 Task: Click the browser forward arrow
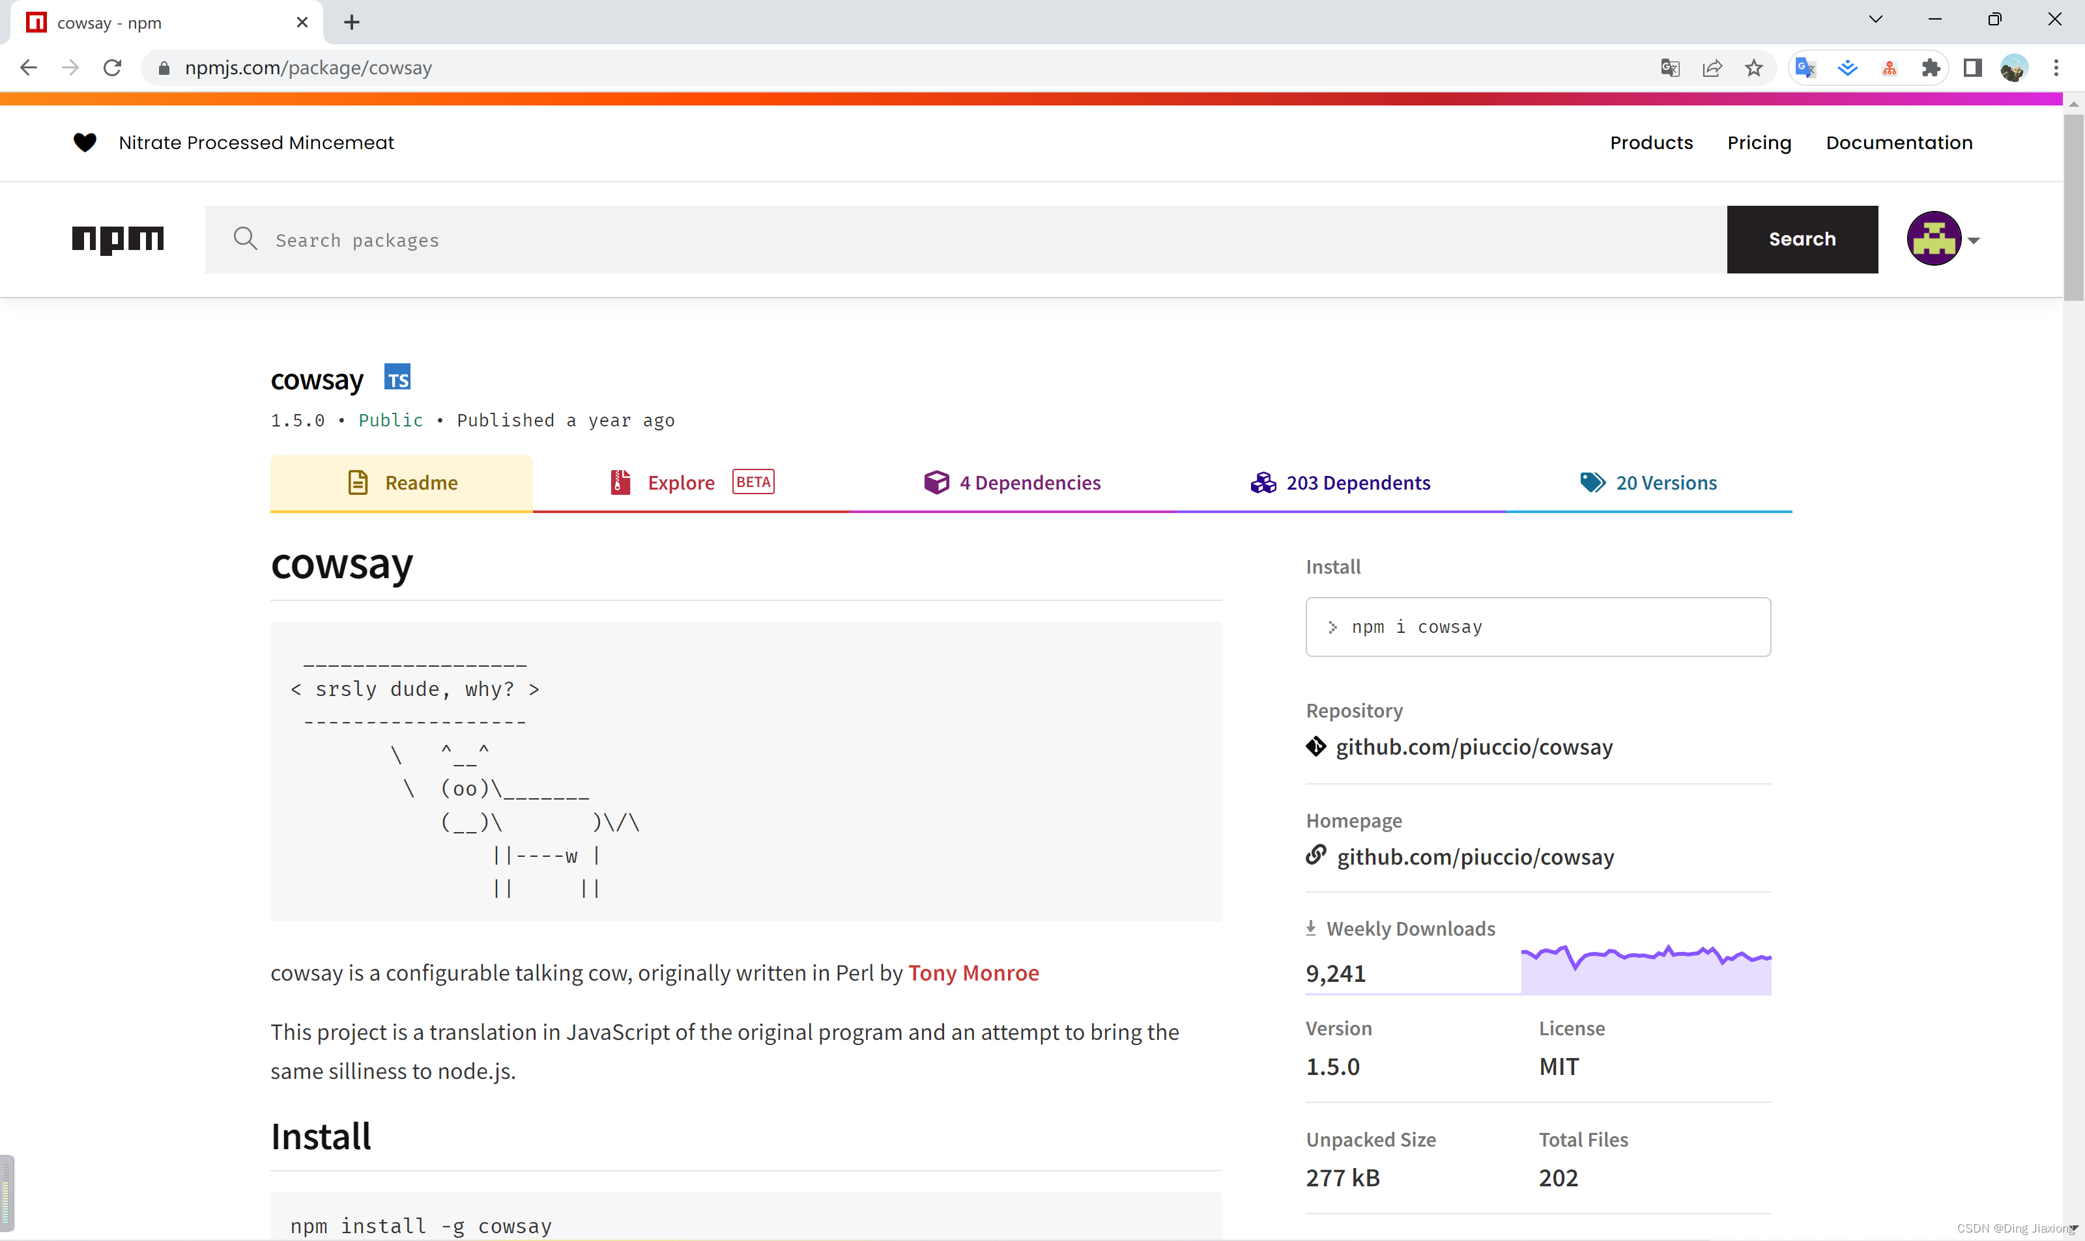[x=70, y=68]
